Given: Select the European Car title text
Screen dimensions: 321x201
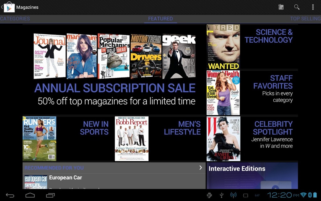Looking at the screenshot, I should point(66,178).
